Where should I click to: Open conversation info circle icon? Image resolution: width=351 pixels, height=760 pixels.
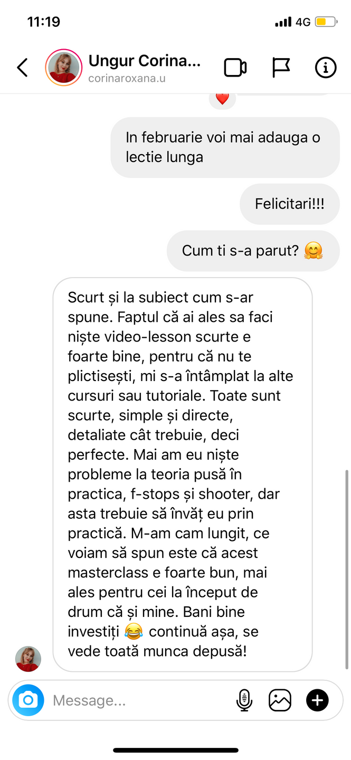click(326, 68)
